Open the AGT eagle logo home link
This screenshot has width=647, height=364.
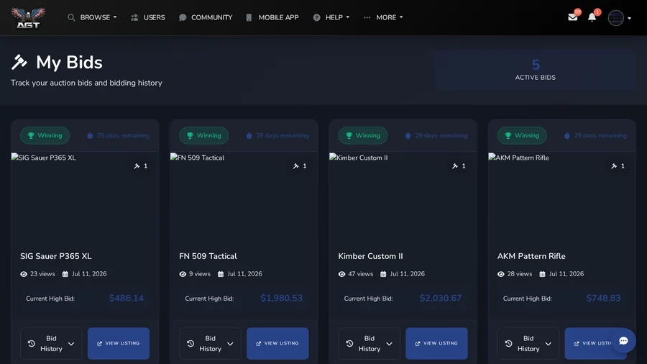28,18
